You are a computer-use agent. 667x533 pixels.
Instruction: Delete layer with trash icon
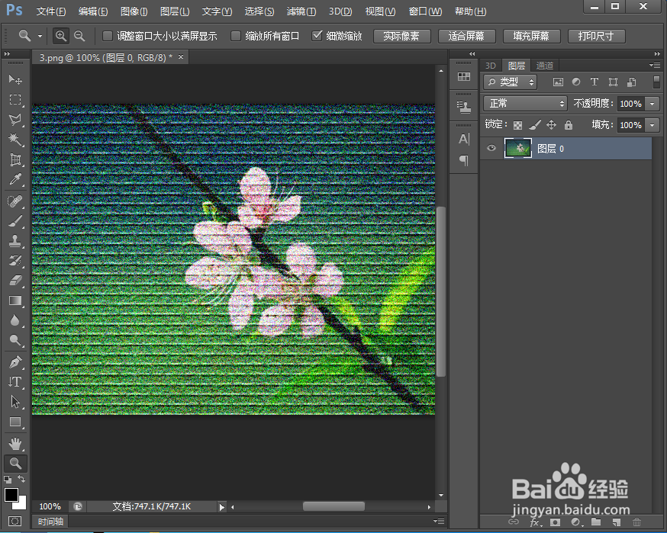click(x=636, y=522)
